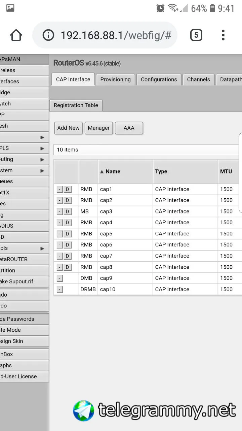Open the Queues menu item
This screenshot has height=431, width=242.
[24, 181]
